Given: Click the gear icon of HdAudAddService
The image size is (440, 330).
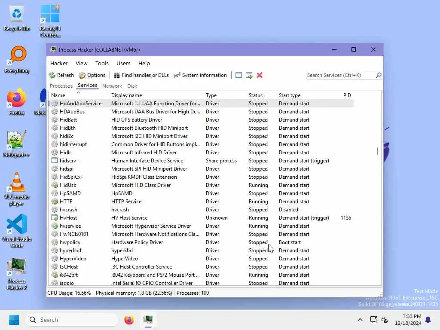Looking at the screenshot, I should coord(55,104).
